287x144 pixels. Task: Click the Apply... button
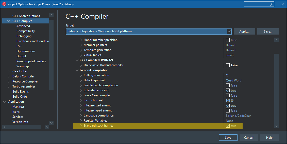tap(244, 32)
